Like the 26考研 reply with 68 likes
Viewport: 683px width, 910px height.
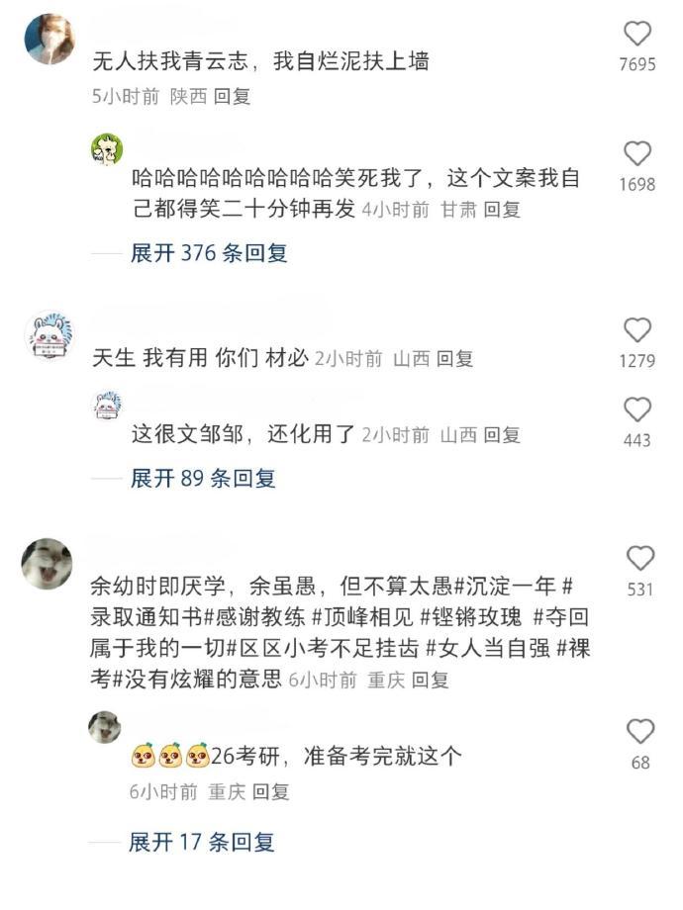640,731
